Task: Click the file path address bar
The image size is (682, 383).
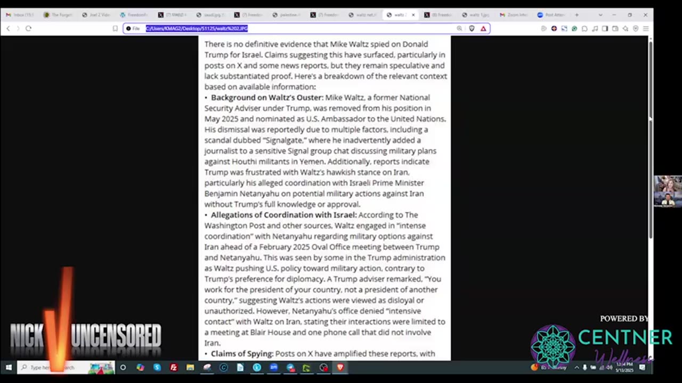Action: [x=306, y=28]
